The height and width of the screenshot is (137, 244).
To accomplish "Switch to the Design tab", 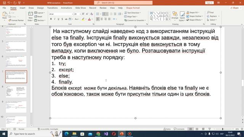I will tap(40, 8).
